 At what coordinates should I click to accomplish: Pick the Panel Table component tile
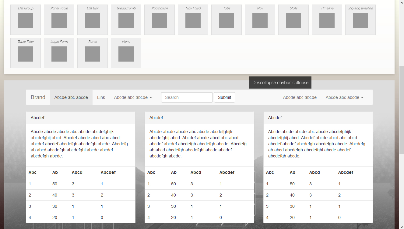59,20
